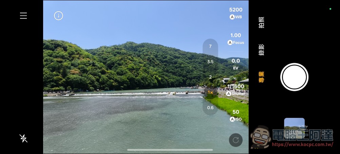The width and height of the screenshot is (340, 154).
Task: Click the reset circular arrow icon
Action: tap(236, 140)
